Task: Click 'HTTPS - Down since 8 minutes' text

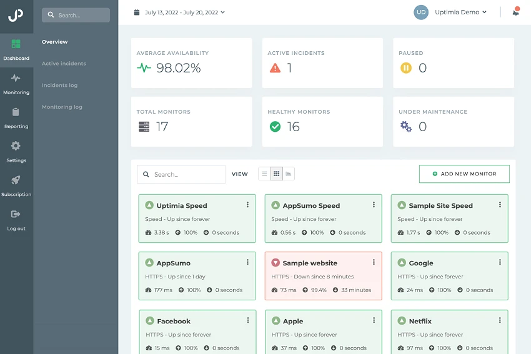Action: tap(312, 277)
